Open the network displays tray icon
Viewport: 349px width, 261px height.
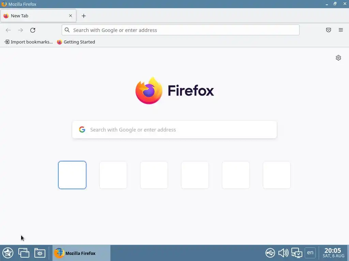297,253
